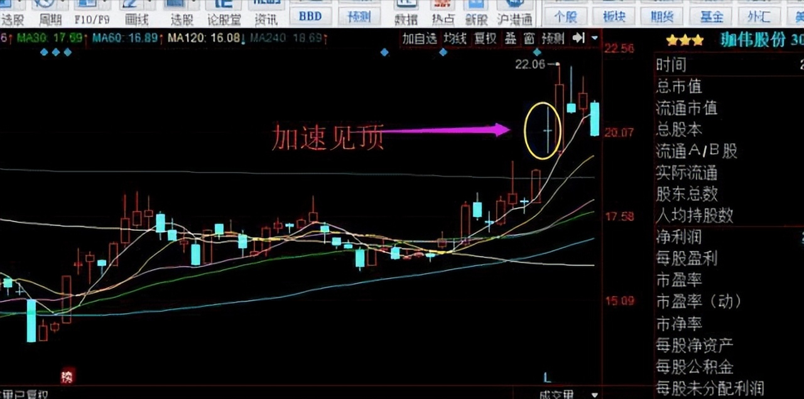Image resolution: width=804 pixels, height=399 pixels.
Task: Click the L marker below the chart
Action: point(547,377)
